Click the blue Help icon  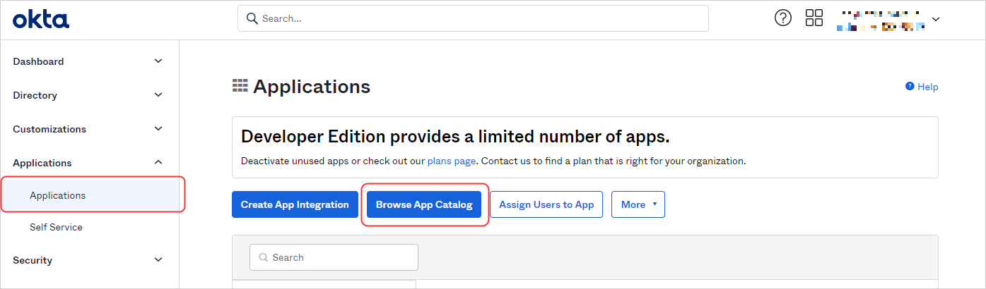pyautogui.click(x=910, y=86)
